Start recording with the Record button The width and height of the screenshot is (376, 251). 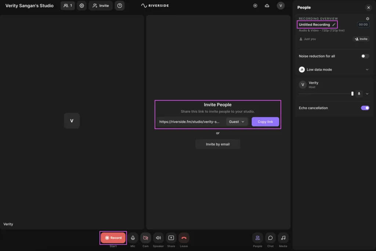coord(113,238)
